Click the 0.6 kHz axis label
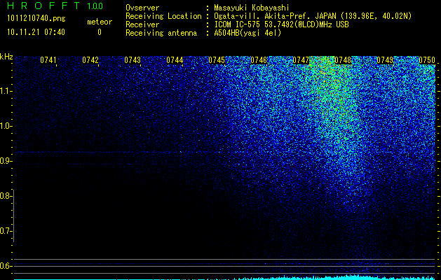The width and height of the screenshot is (441, 280). 5,266
